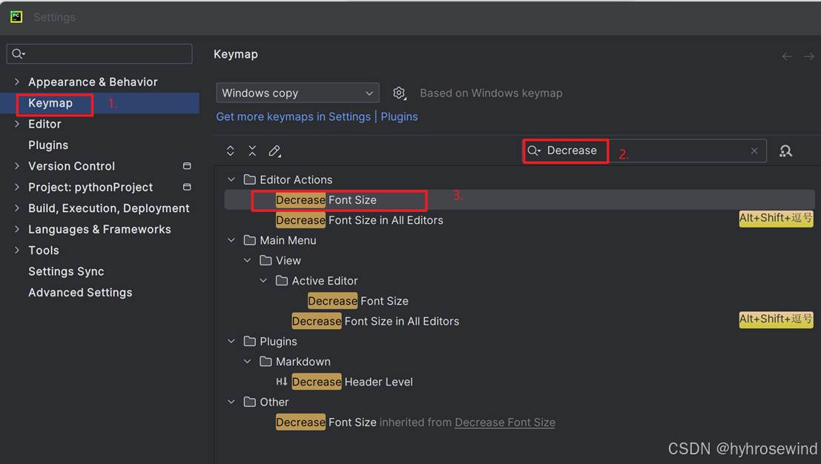Click the Plugins link next to keymaps
Image resolution: width=821 pixels, height=464 pixels.
400,116
